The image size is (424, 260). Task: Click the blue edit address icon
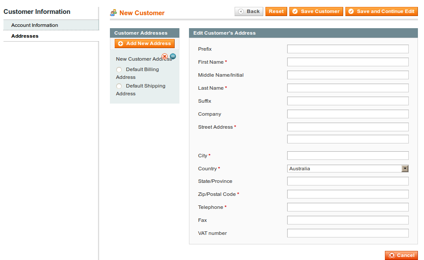click(x=173, y=56)
